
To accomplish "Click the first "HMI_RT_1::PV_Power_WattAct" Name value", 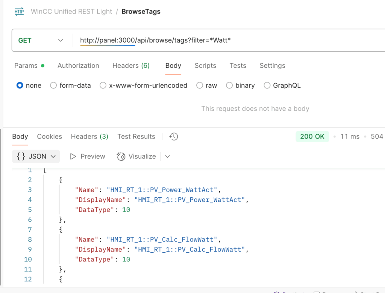I will click(x=162, y=190).
